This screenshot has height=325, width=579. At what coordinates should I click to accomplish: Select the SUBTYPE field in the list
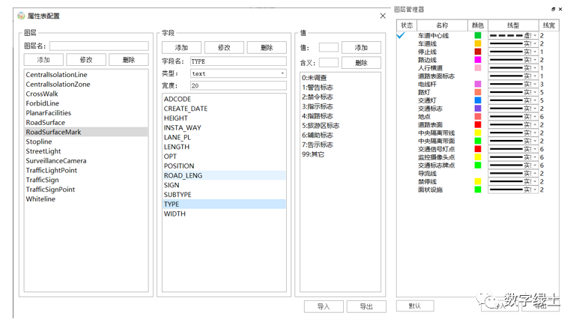click(178, 195)
